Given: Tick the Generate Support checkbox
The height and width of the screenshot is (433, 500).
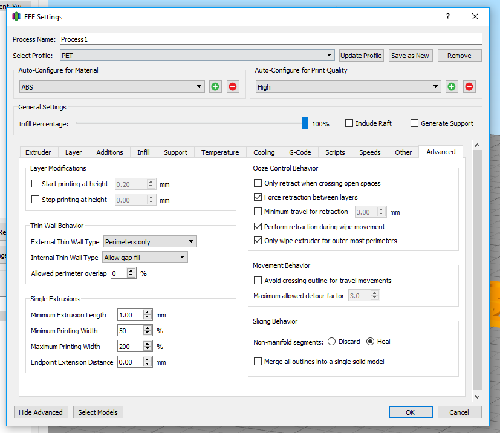Looking at the screenshot, I should click(414, 123).
